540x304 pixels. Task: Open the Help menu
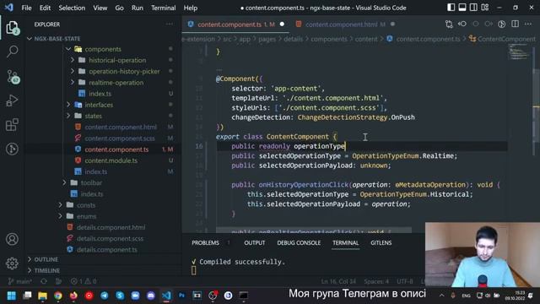point(191,8)
